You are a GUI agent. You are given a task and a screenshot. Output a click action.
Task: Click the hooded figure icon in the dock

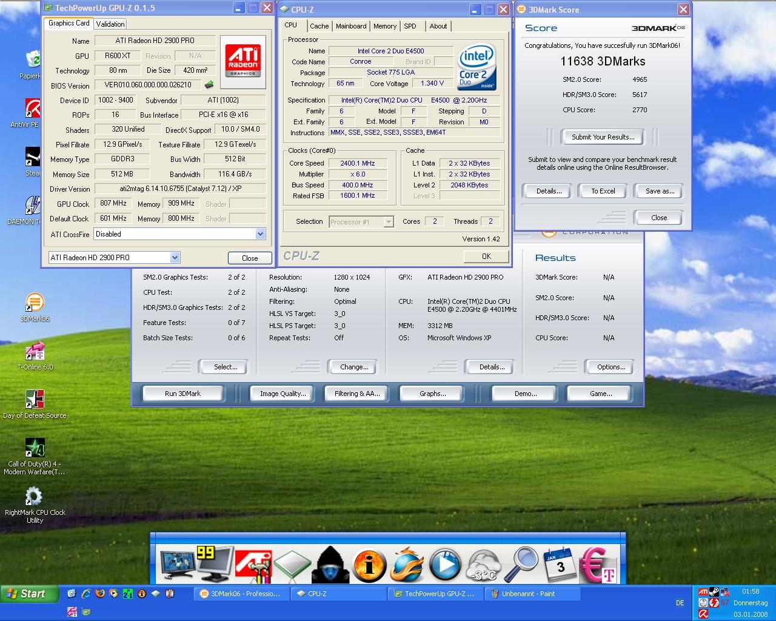330,565
